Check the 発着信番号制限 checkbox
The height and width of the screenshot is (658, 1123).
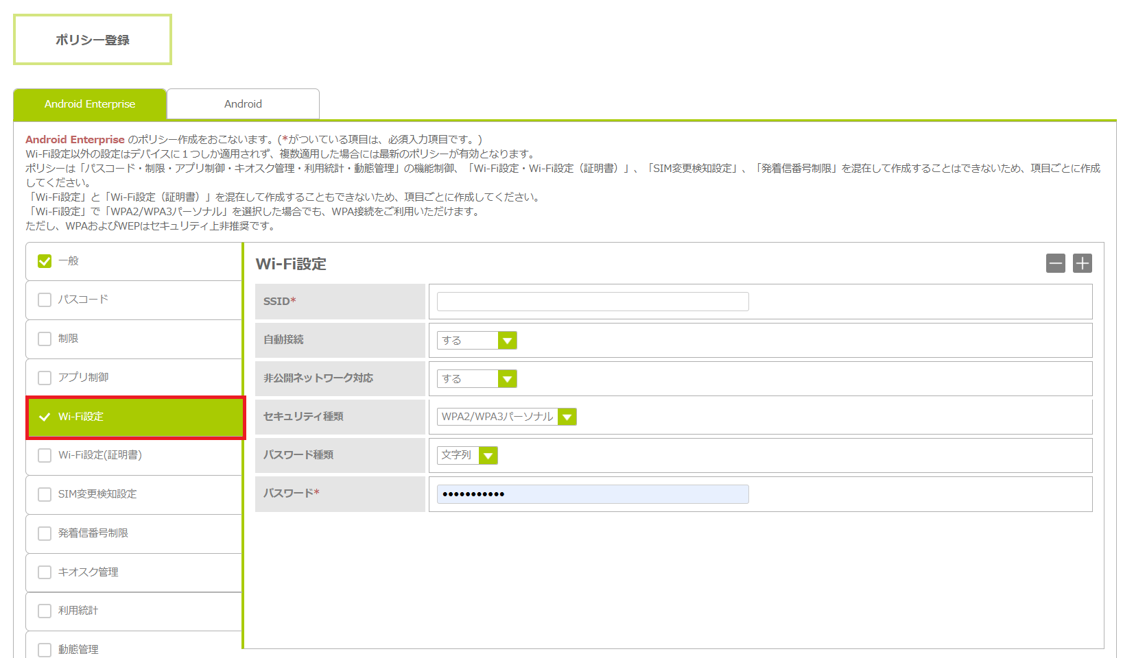point(45,533)
